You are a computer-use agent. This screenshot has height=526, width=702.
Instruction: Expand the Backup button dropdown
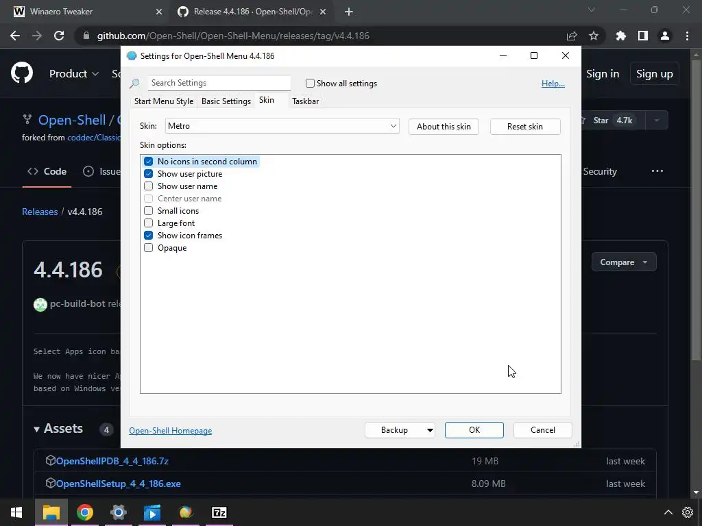pyautogui.click(x=429, y=430)
